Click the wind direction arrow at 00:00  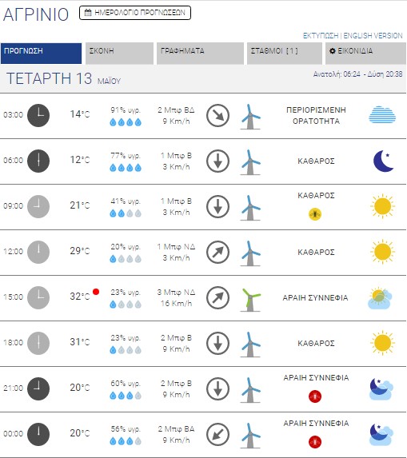217,434
